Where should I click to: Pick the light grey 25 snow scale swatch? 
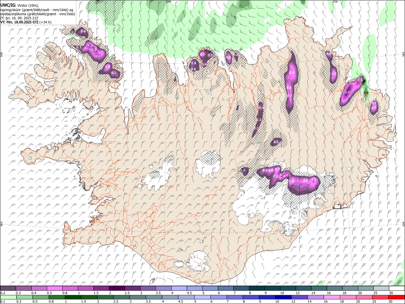382,288
